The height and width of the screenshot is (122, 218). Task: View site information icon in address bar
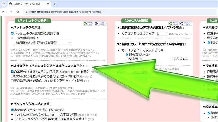pyautogui.click(x=26, y=12)
